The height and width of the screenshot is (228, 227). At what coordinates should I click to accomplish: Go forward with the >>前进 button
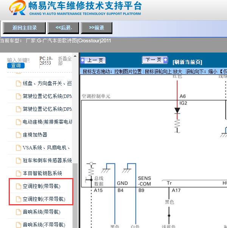coord(96,28)
